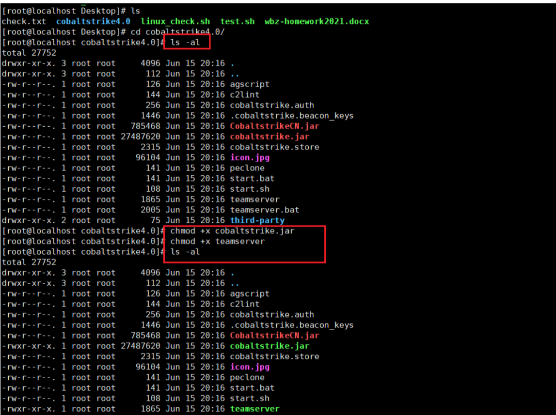Click the "teamserver.bat" filename
This screenshot has width=556, height=415.
coord(265,210)
